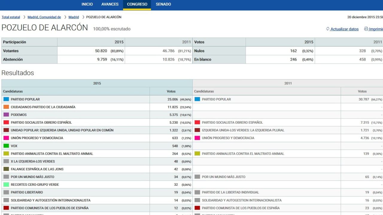This screenshot has height=215, width=383.
Task: Click the 2015 Por Un Mundo Más Justo swatch
Action: [x=6, y=177]
